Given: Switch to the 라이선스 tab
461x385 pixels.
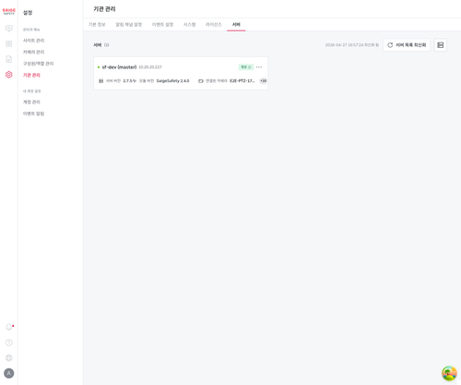Looking at the screenshot, I should [x=214, y=24].
